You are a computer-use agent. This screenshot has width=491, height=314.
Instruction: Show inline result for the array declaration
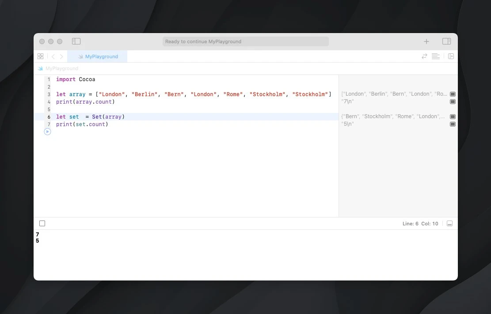pos(453,94)
